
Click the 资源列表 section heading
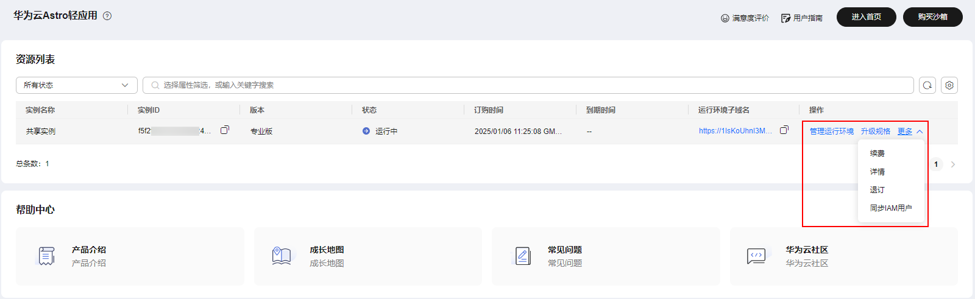point(35,60)
